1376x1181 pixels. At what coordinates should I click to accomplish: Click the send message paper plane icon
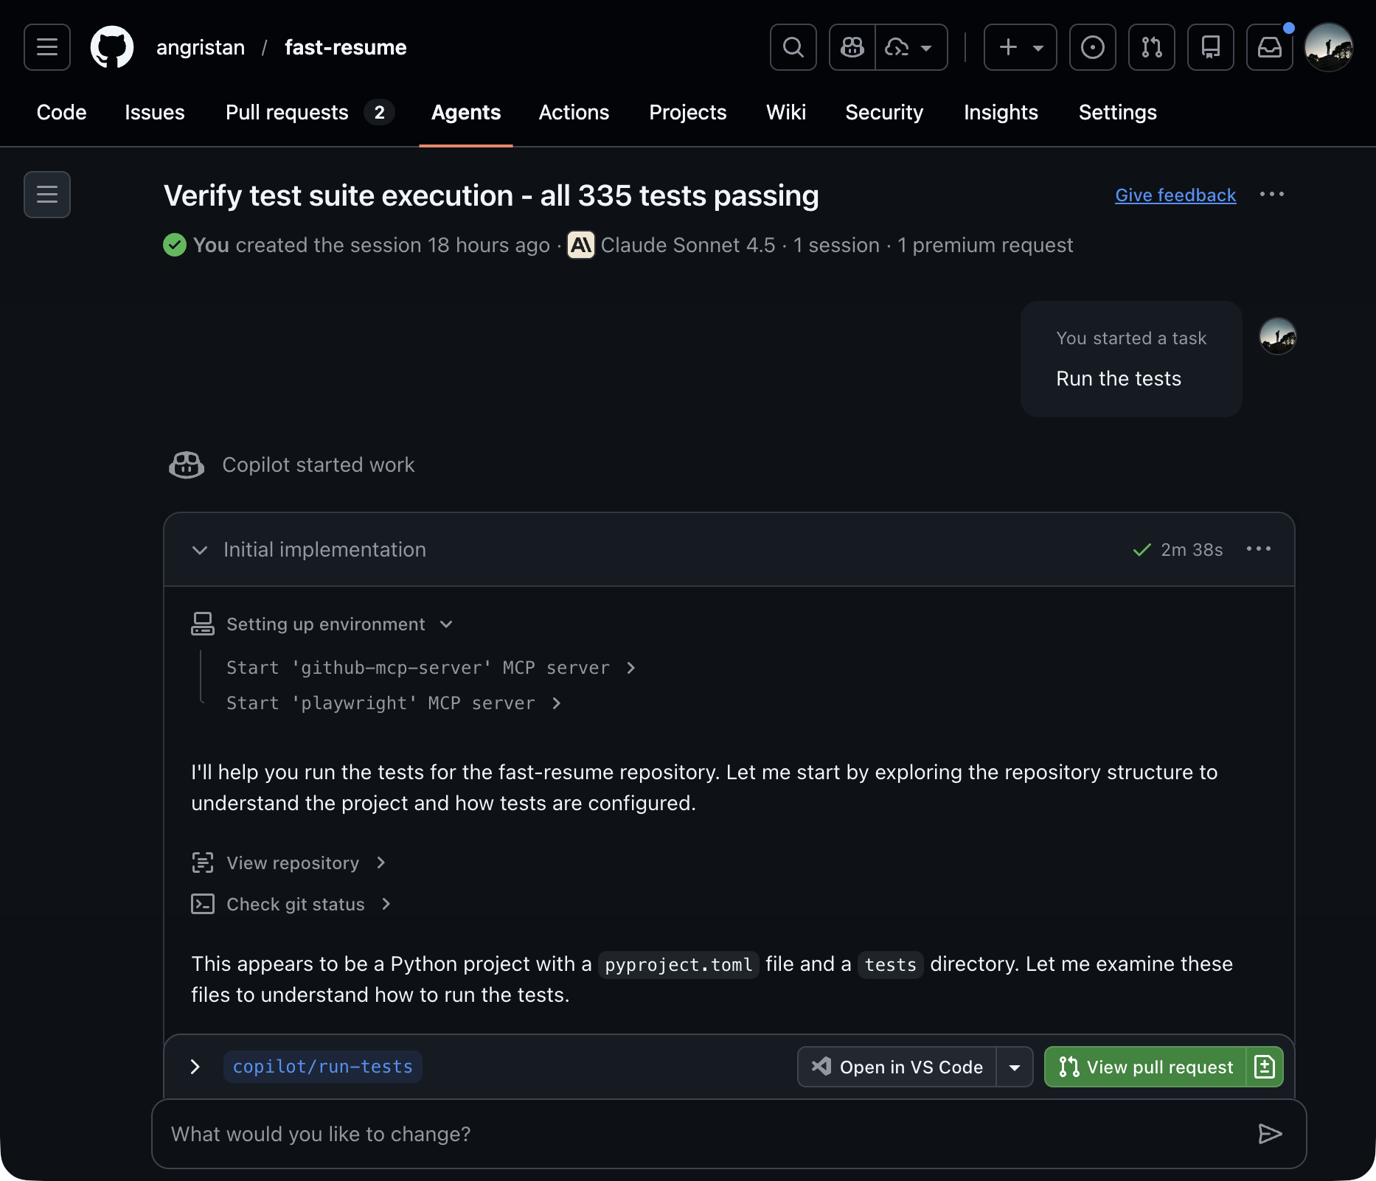(x=1270, y=1135)
